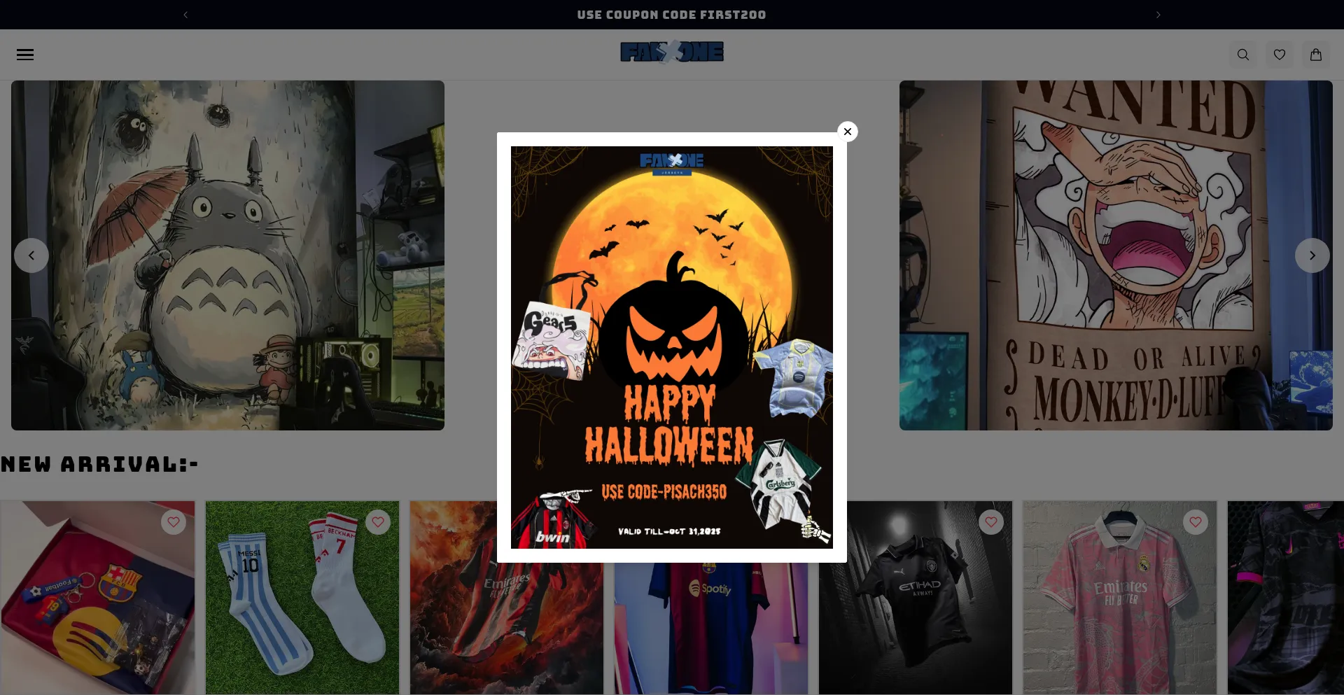The height and width of the screenshot is (695, 1344).
Task: Advance to next hero banner slide
Action: point(1312,255)
